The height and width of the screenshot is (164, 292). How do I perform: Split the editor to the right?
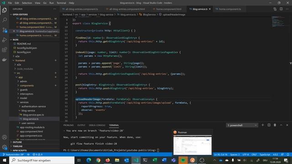pyautogui.click(x=281, y=9)
